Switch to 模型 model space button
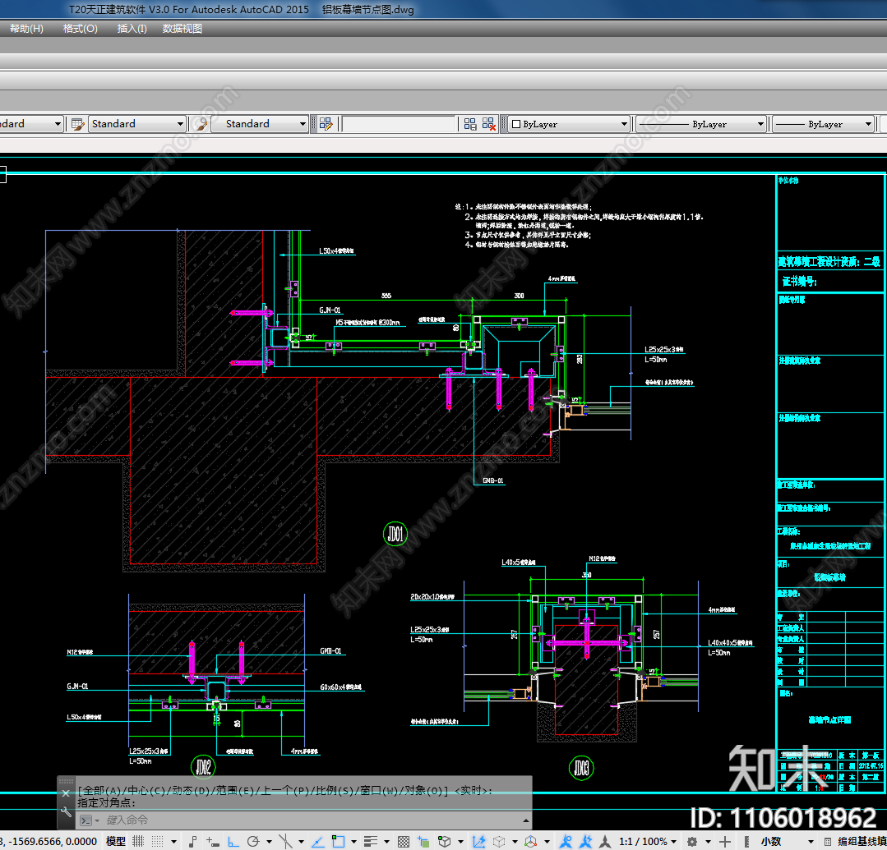Screen dimensions: 887x850 (x=116, y=842)
